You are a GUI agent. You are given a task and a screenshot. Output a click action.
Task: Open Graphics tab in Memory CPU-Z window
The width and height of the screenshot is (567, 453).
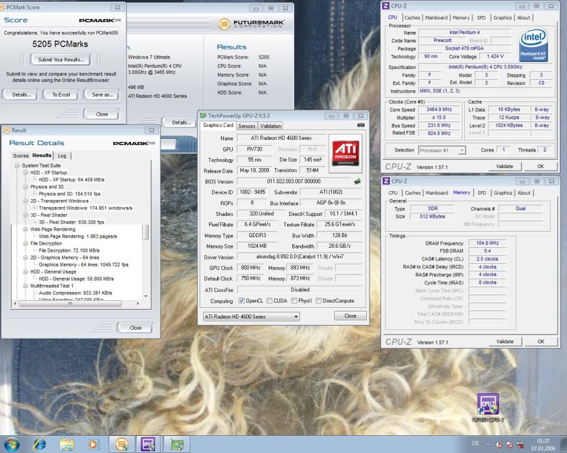click(x=503, y=192)
